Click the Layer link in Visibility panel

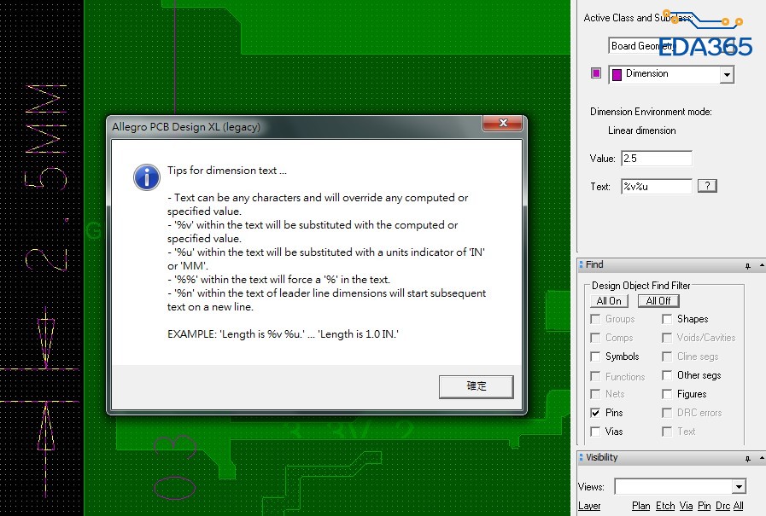point(589,506)
